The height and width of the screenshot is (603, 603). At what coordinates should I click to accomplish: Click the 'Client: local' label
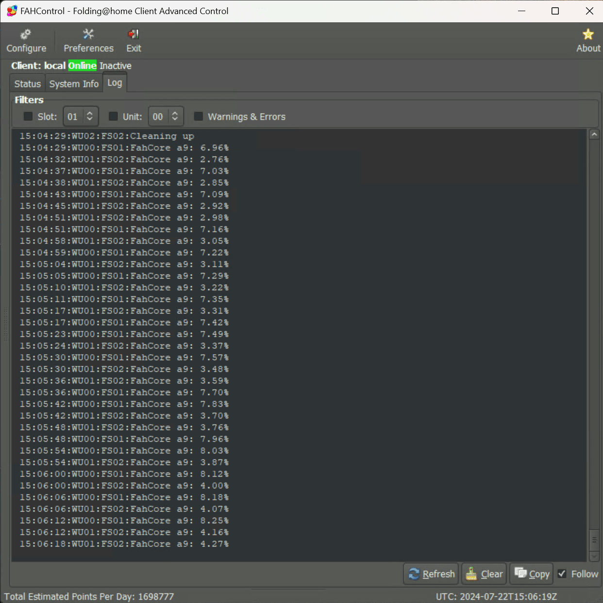pyautogui.click(x=38, y=66)
